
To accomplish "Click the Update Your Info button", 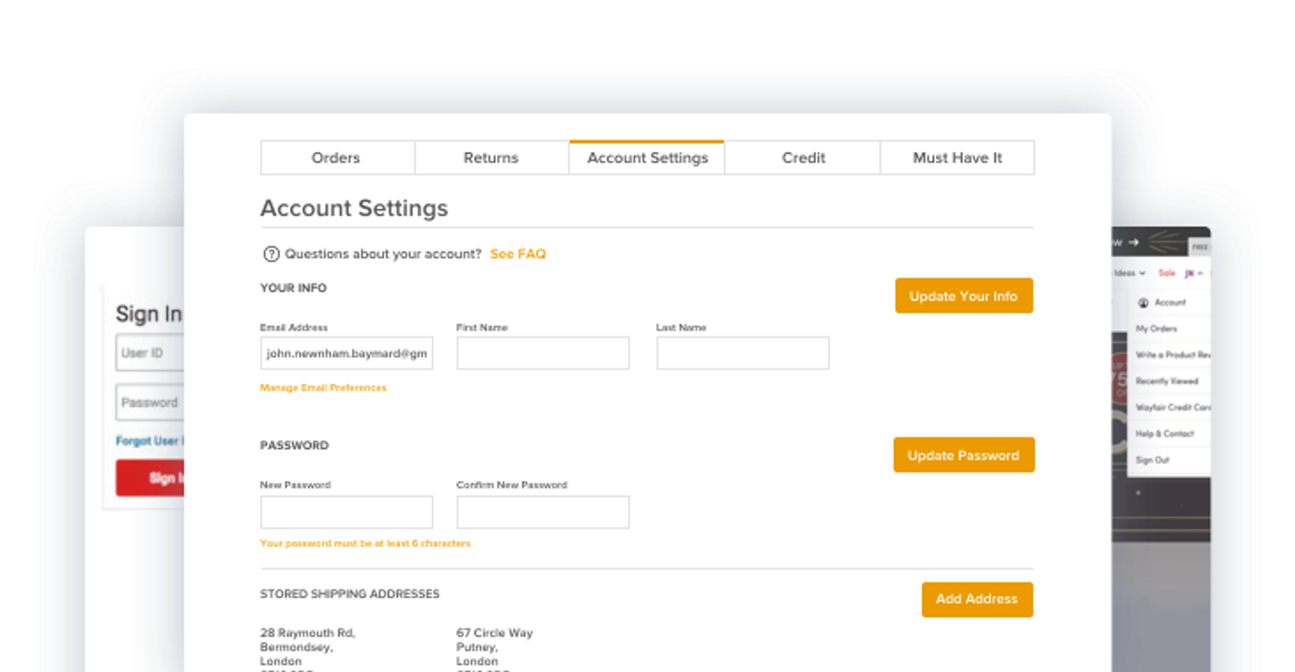I will 964,296.
